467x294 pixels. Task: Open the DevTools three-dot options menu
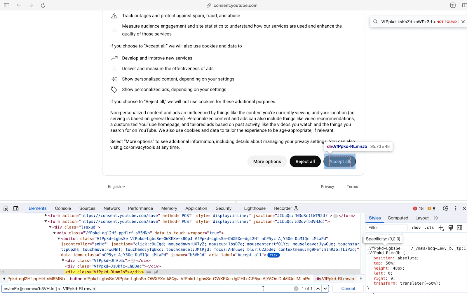(x=456, y=208)
